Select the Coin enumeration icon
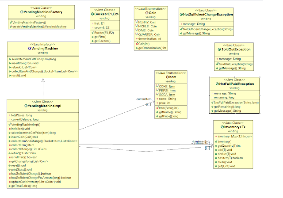 click(x=147, y=13)
